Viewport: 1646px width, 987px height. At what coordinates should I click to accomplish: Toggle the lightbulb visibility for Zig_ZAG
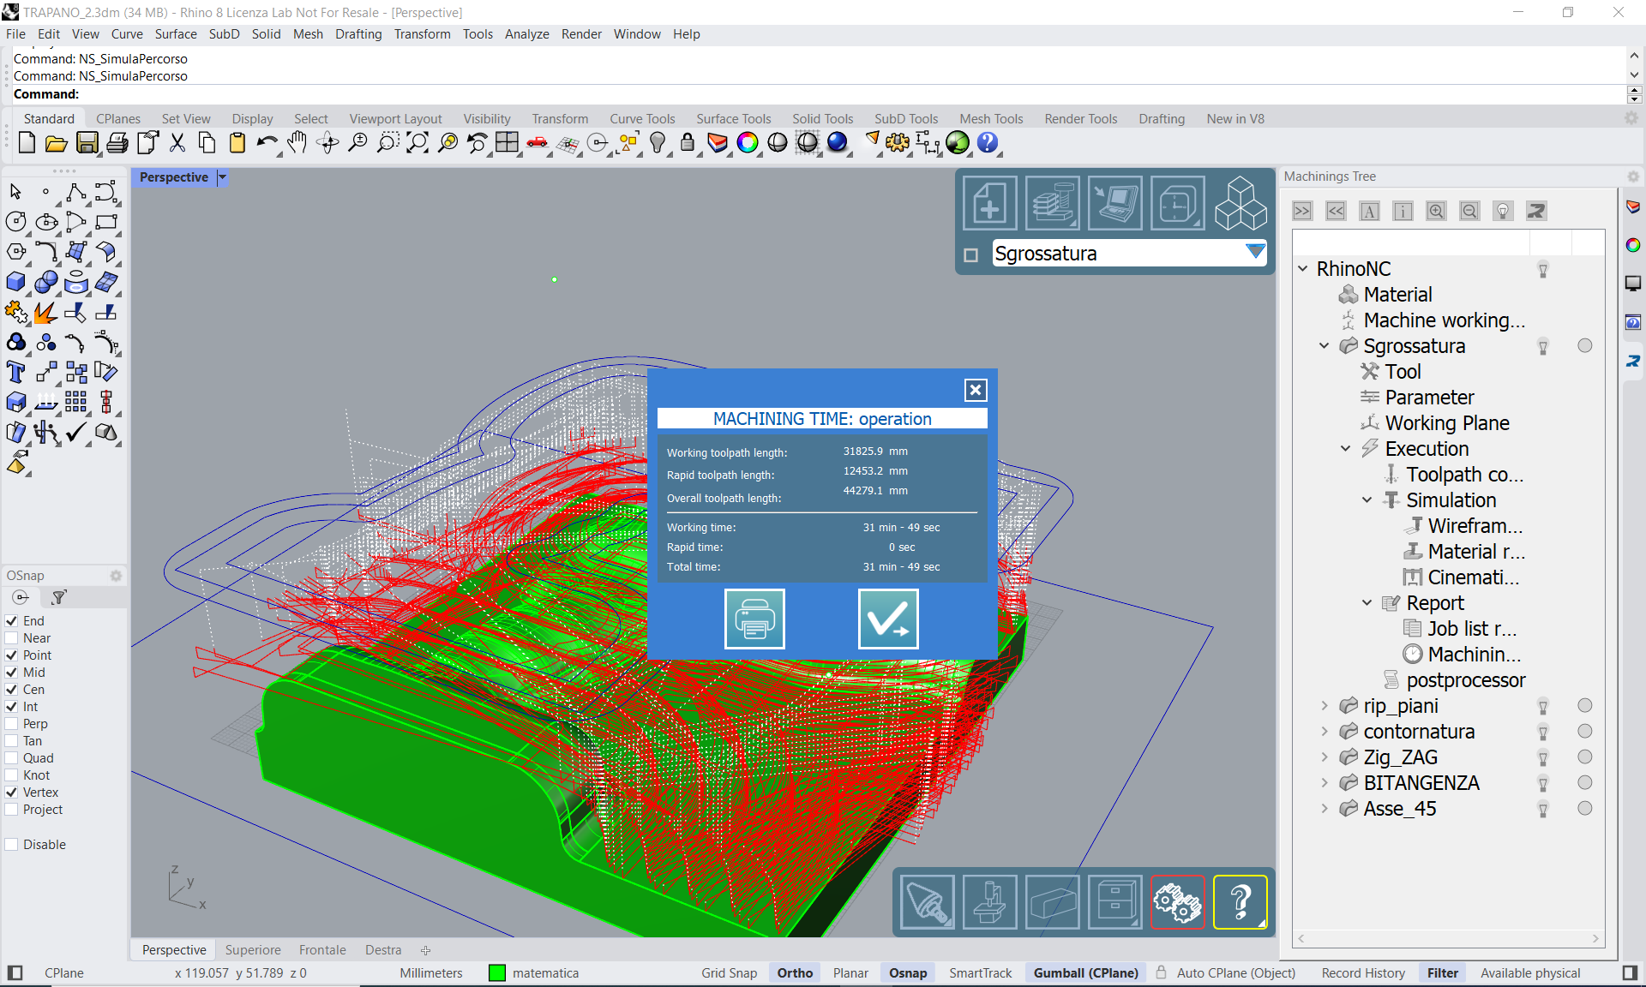point(1543,757)
